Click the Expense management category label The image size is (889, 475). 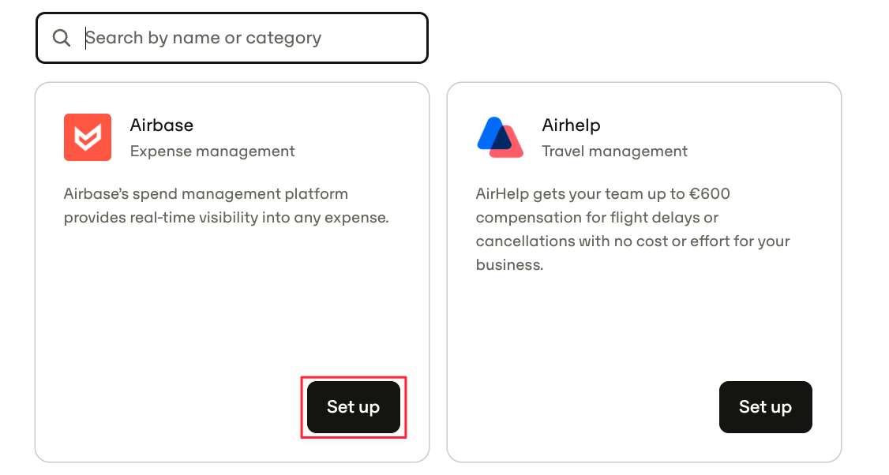pos(212,151)
